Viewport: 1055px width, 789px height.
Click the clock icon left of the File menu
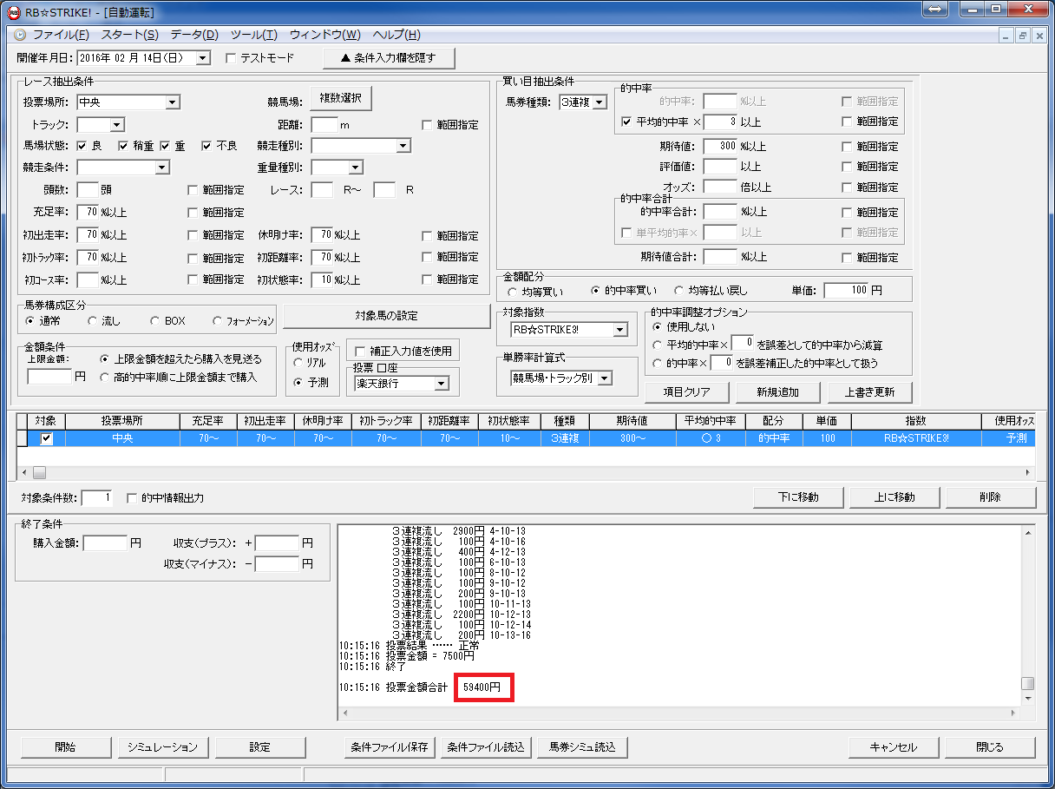(x=20, y=35)
